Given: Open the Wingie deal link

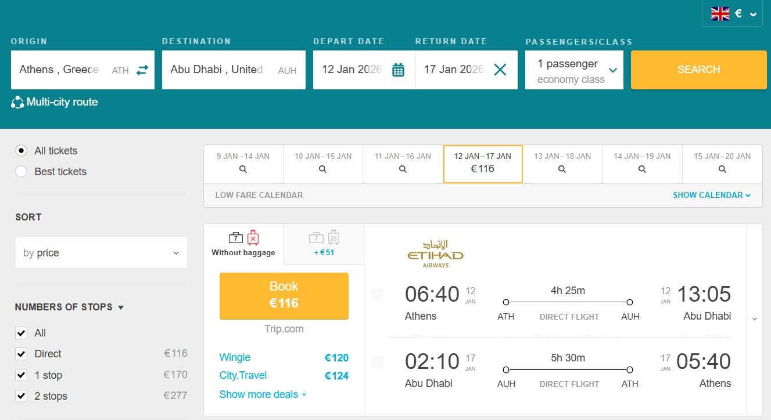Looking at the screenshot, I should (234, 357).
